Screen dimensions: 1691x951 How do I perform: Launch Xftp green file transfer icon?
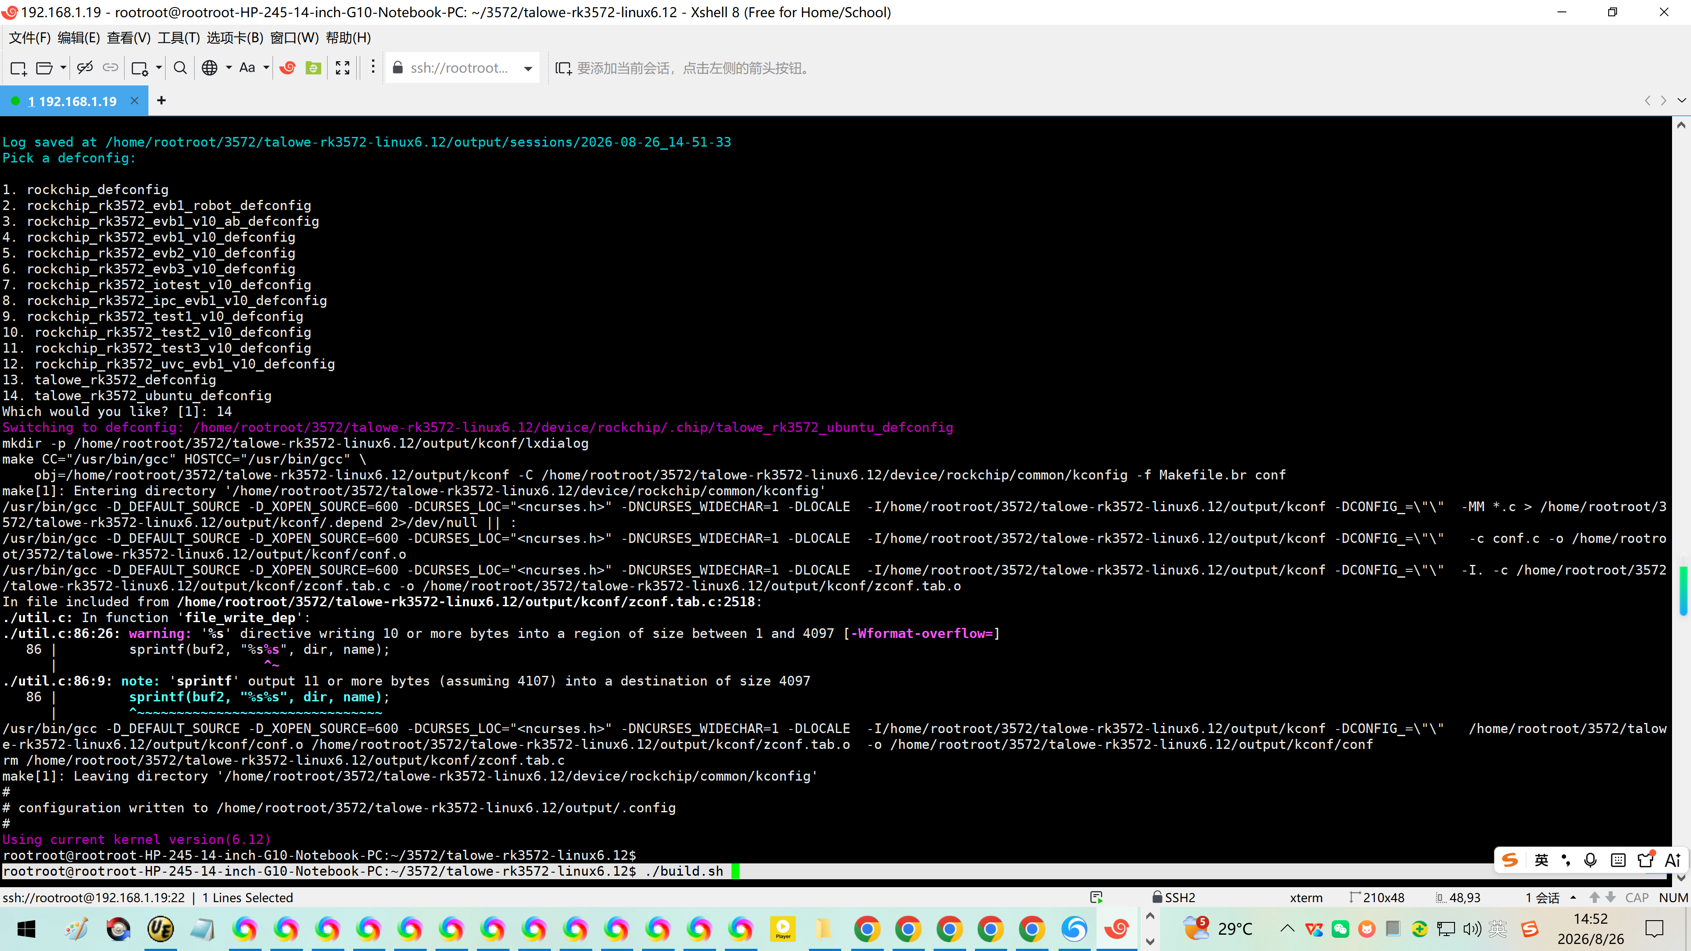pos(314,68)
